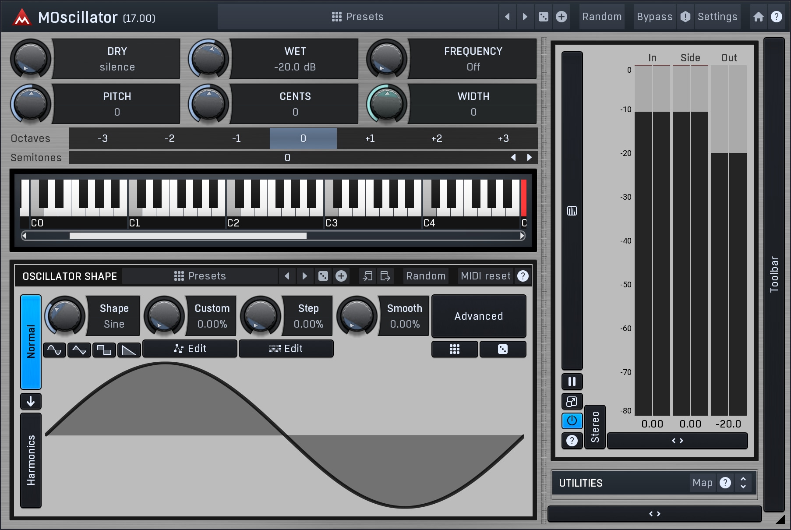The width and height of the screenshot is (791, 530).
Task: Select the sine wave shape icon
Action: click(54, 350)
